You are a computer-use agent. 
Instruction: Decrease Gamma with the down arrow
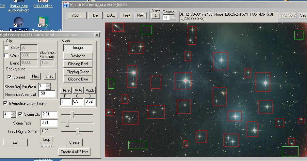pyautogui.click(x=172, y=19)
